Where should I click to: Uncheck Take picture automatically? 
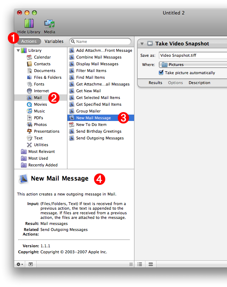[161, 72]
